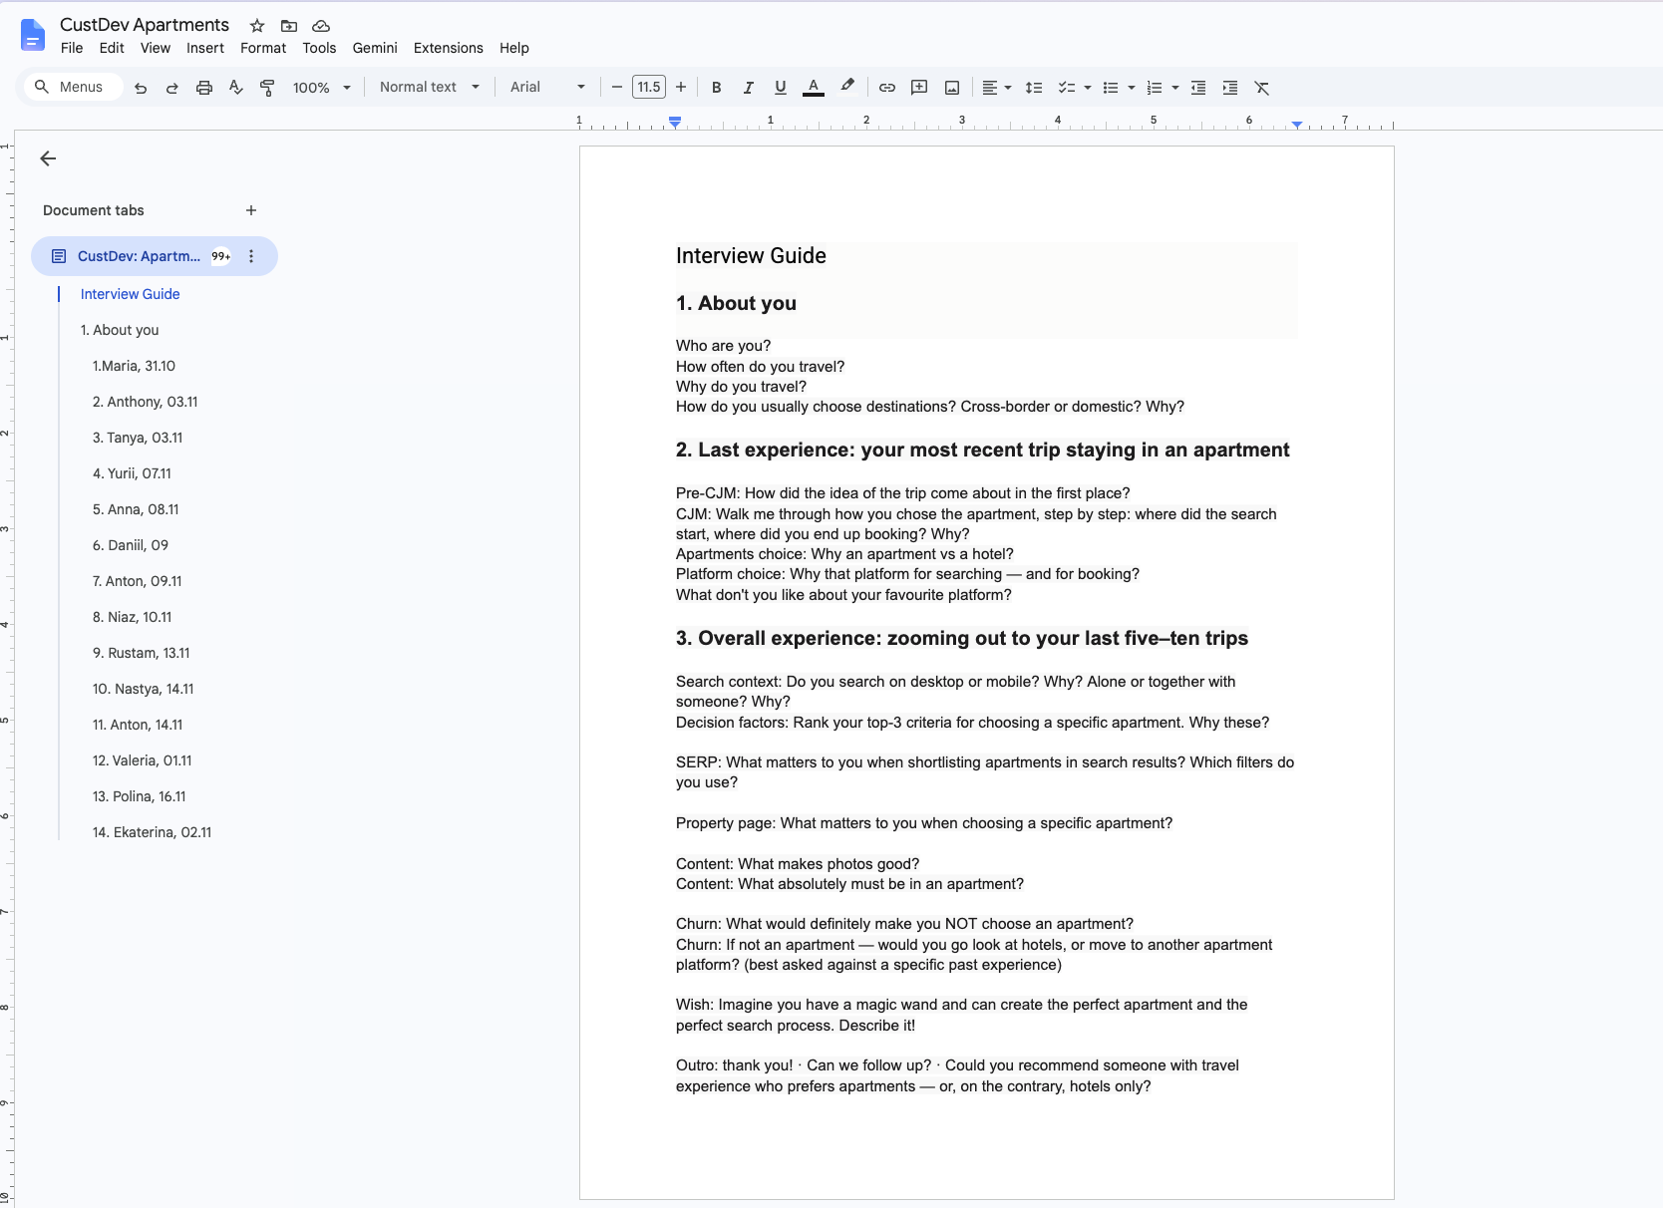This screenshot has height=1208, width=1663.
Task: Clear text formatting
Action: (x=1262, y=88)
